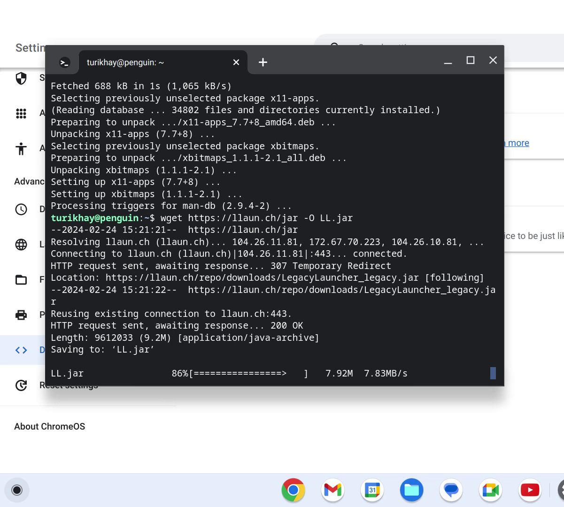
Task: Close the turikhay@penguin terminal tab
Action: click(x=236, y=62)
